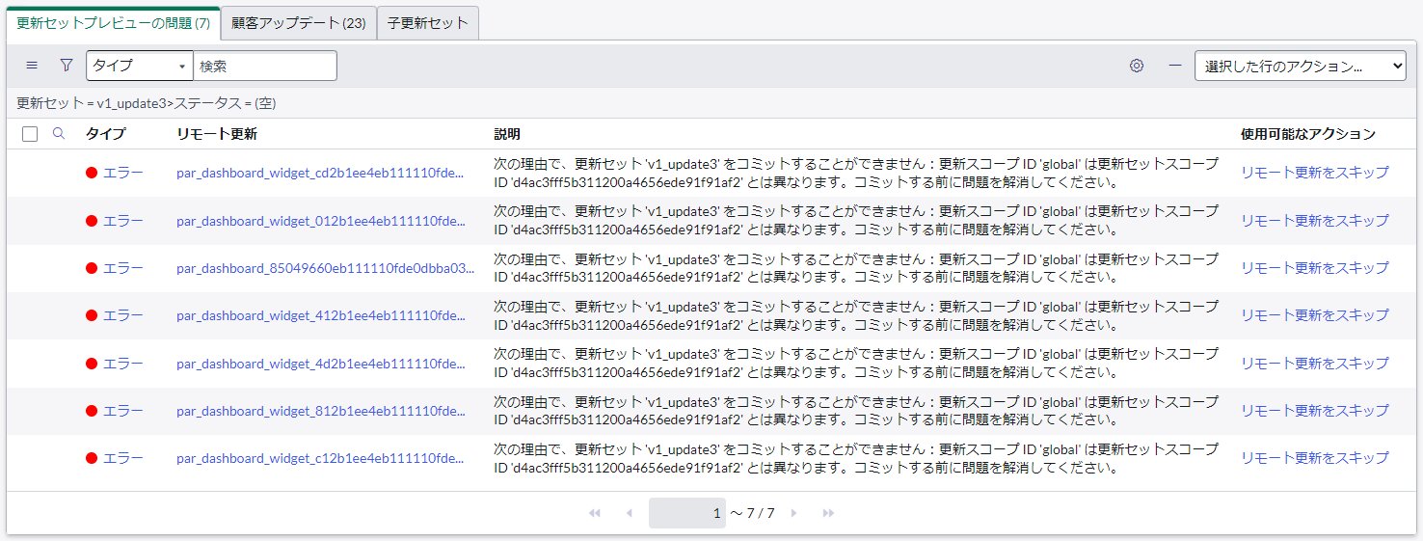Skip remote update for widget_412b1ee4 row

pos(1315,314)
